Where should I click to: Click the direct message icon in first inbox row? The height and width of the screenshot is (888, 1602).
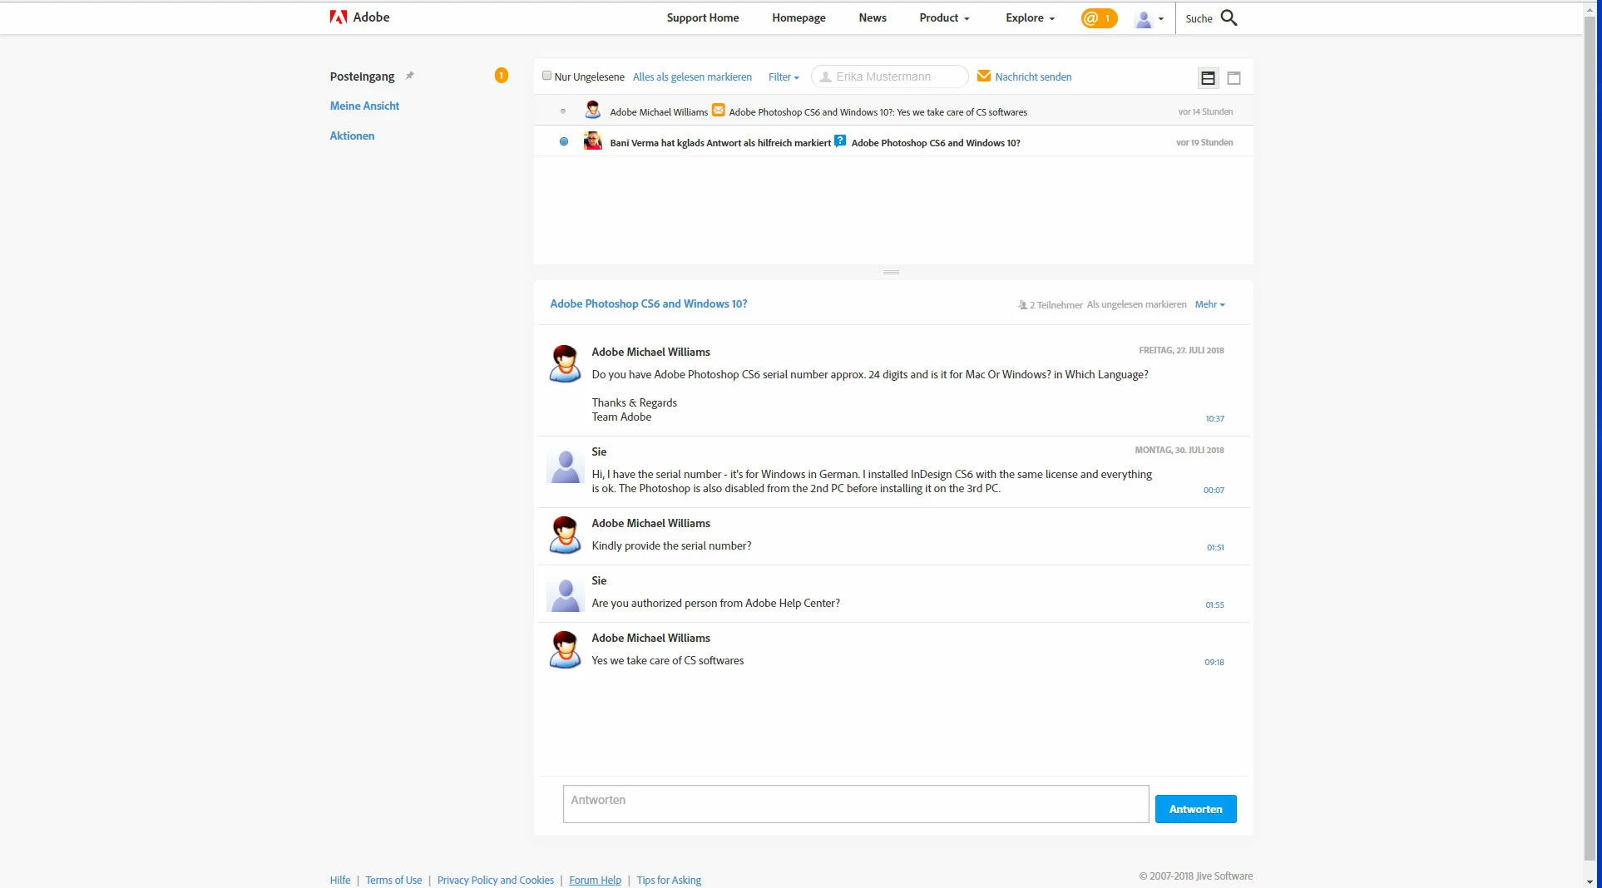coord(719,111)
